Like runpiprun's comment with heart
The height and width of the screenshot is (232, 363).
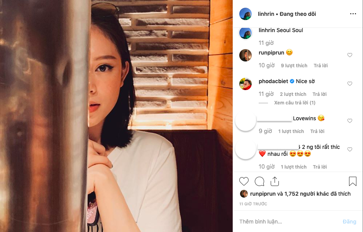click(x=350, y=55)
